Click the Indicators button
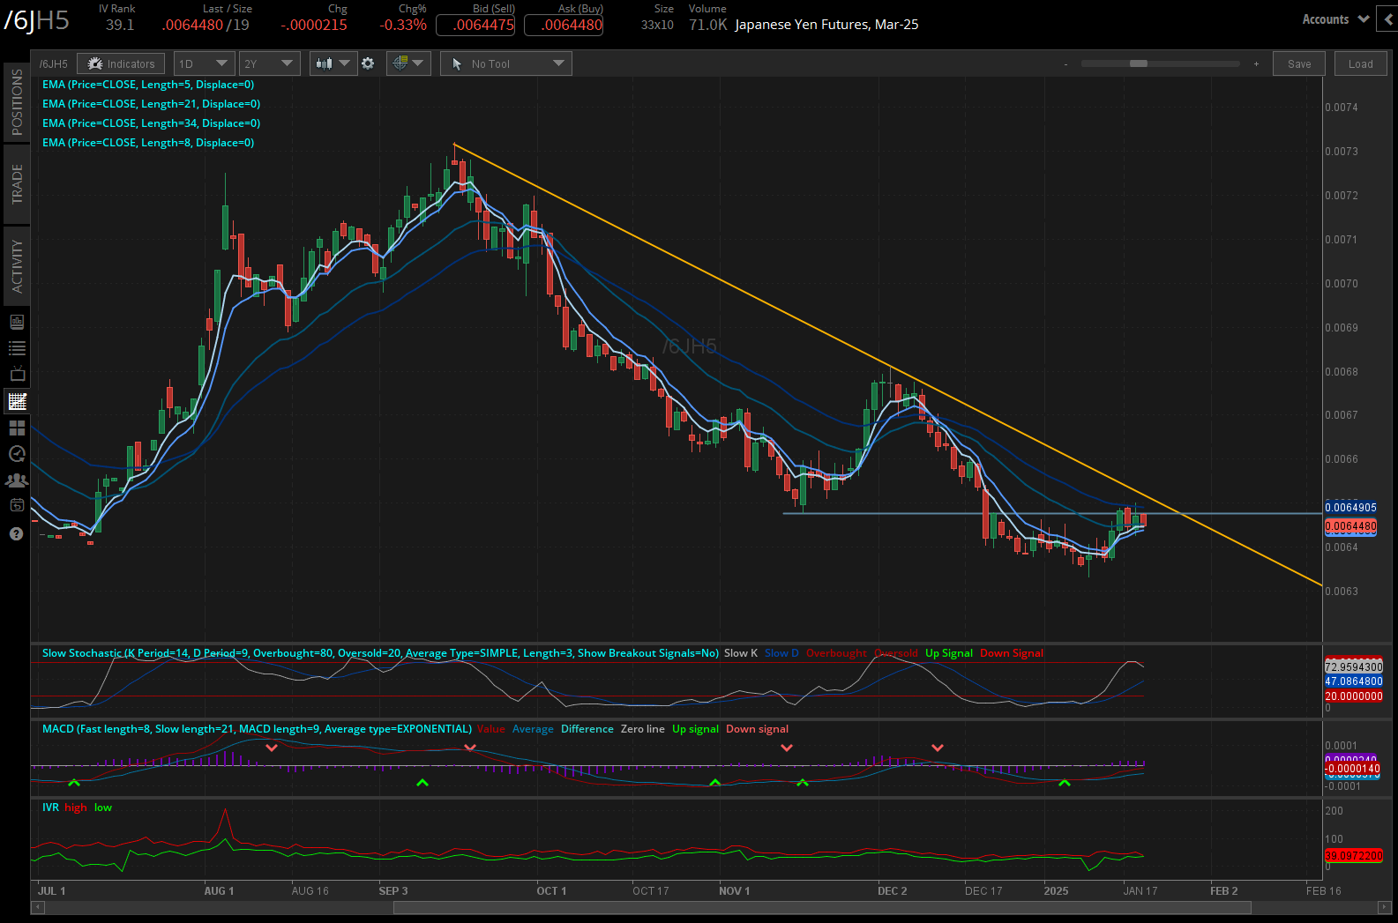 pyautogui.click(x=121, y=63)
